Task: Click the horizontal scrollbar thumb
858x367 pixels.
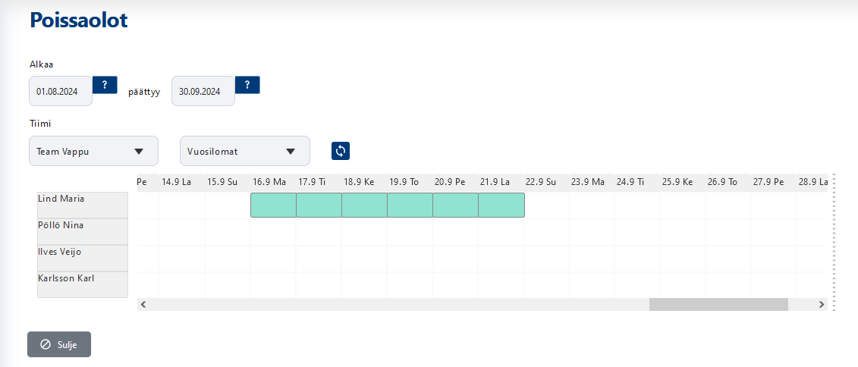Action: (x=718, y=304)
